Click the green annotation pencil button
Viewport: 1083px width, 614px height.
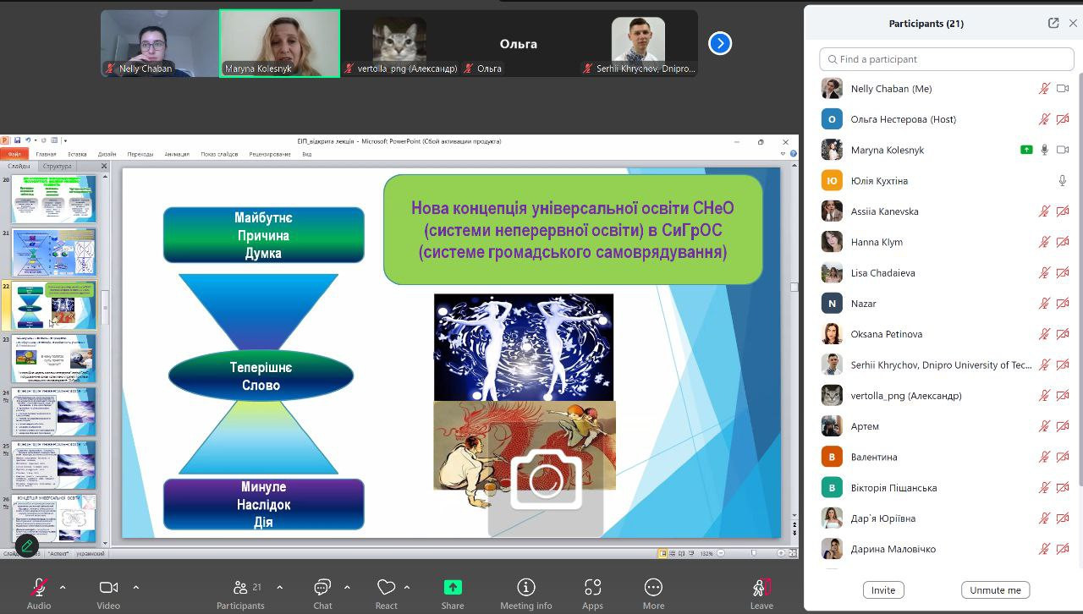pos(27,545)
